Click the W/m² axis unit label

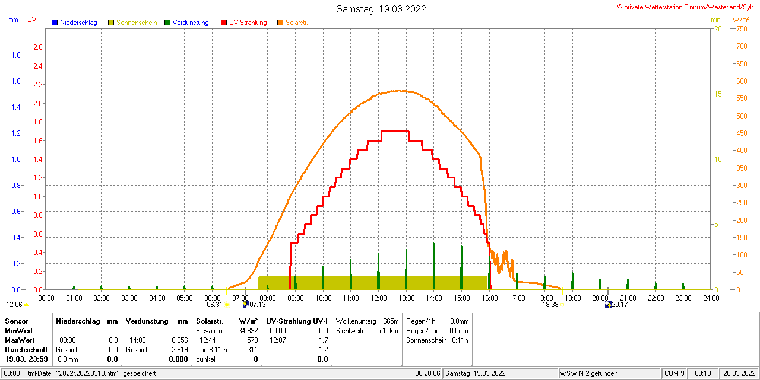coord(742,20)
